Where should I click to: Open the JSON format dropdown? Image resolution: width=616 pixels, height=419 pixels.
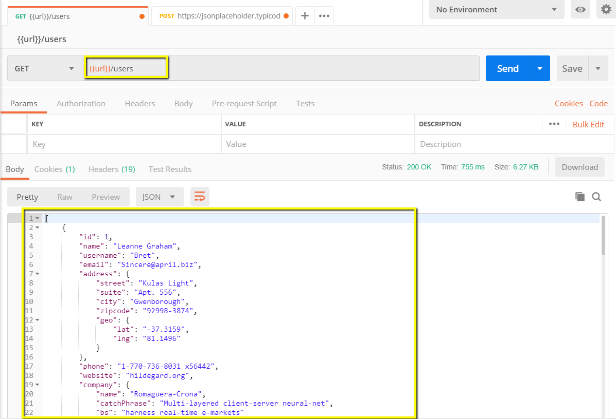point(159,197)
